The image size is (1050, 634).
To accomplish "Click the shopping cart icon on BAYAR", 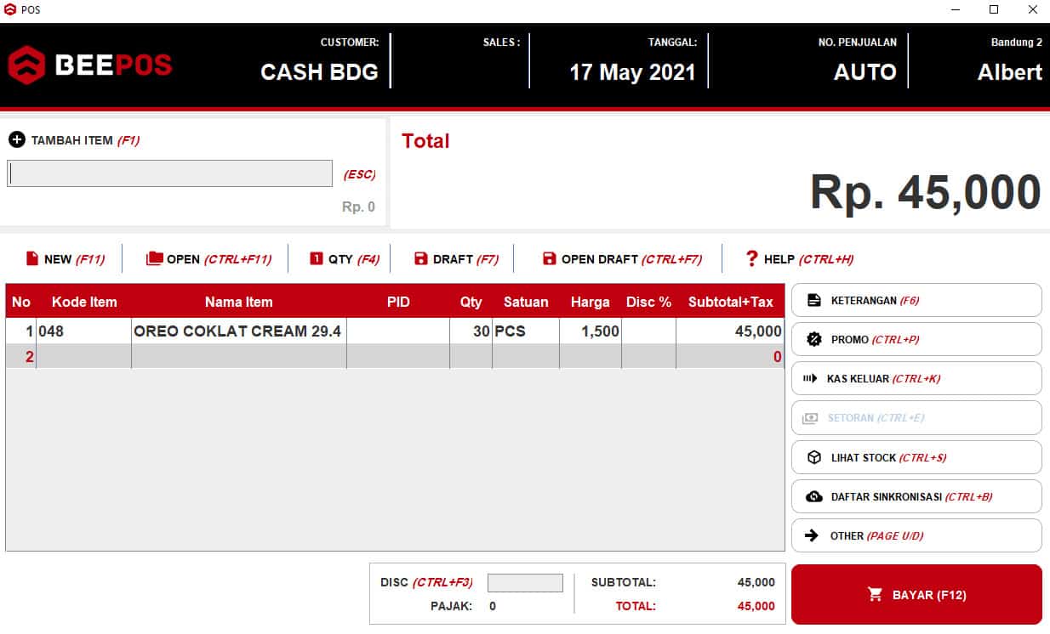I will coord(875,594).
